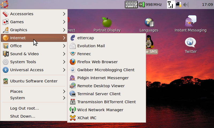The width and height of the screenshot is (214, 128).
Task: Click the volume speaker icon in panel
Action: click(x=186, y=5)
